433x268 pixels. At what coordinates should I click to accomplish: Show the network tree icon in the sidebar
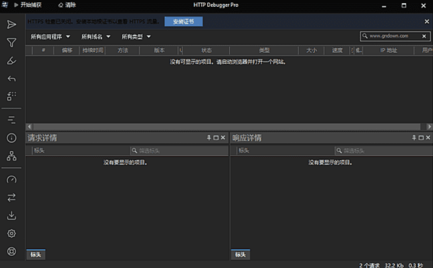click(x=11, y=156)
